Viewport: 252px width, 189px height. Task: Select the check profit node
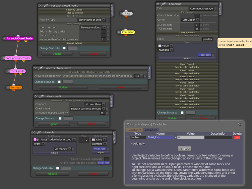click(x=18, y=71)
